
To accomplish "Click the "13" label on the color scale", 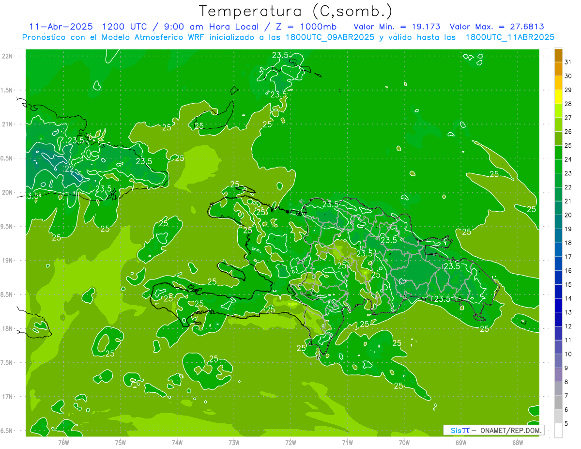I will click(568, 312).
